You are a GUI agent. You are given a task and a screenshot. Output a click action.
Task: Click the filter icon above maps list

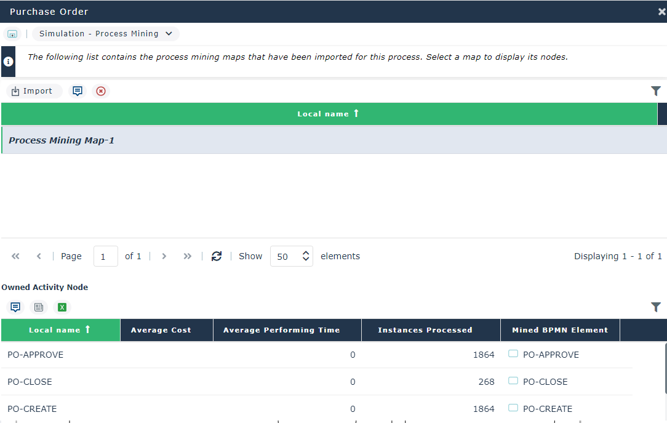click(x=656, y=91)
